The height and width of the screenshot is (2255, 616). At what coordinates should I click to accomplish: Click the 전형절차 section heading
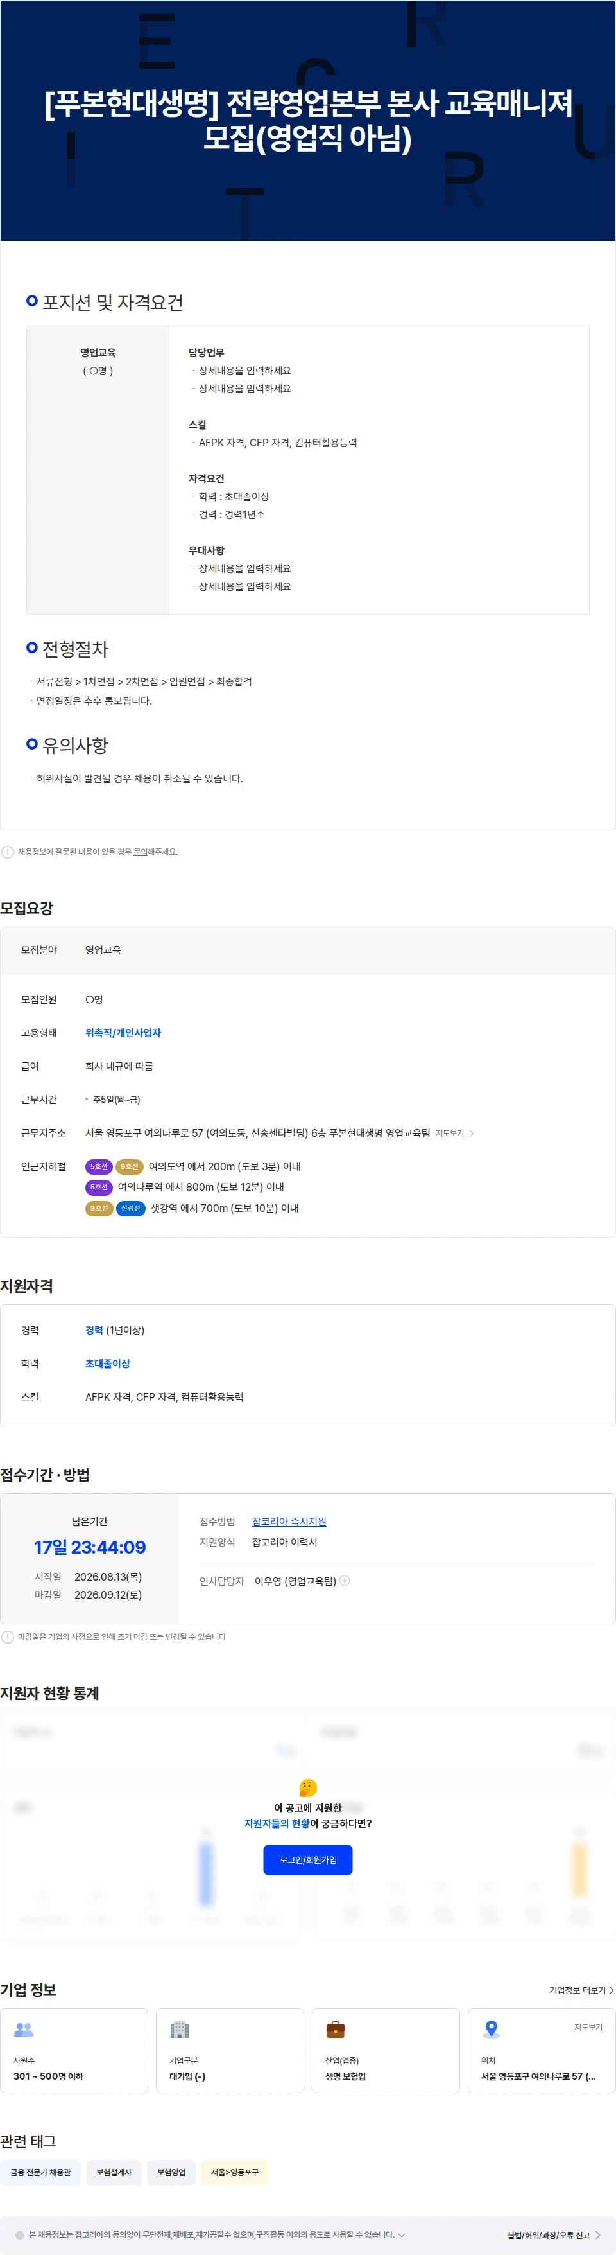(x=75, y=649)
